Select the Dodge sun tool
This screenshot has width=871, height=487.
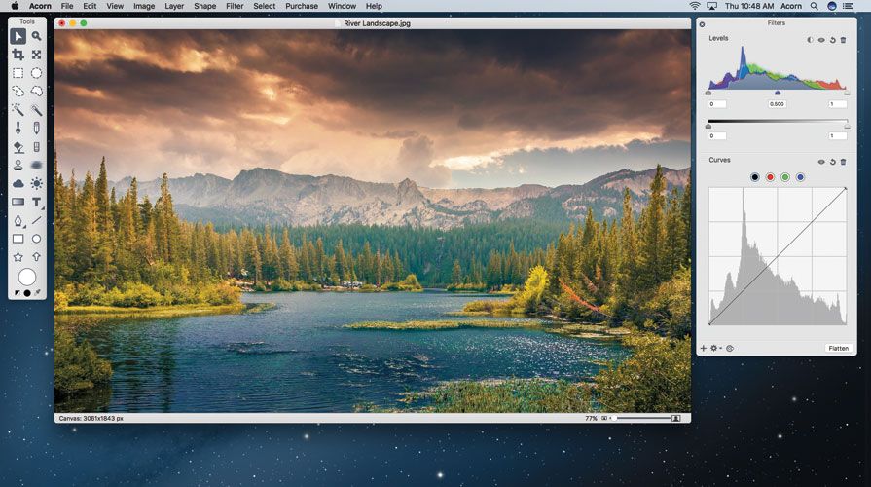pyautogui.click(x=36, y=183)
